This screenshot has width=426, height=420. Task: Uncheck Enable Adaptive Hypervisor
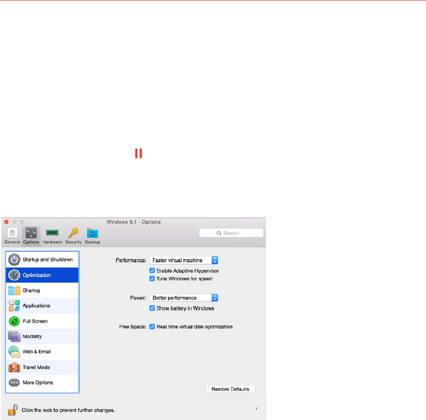pyautogui.click(x=152, y=271)
